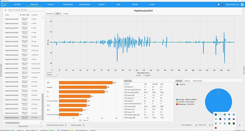Click the dark round tray icon in second row
Image resolution: width=245 pixels, height=131 pixels.
[220, 119]
